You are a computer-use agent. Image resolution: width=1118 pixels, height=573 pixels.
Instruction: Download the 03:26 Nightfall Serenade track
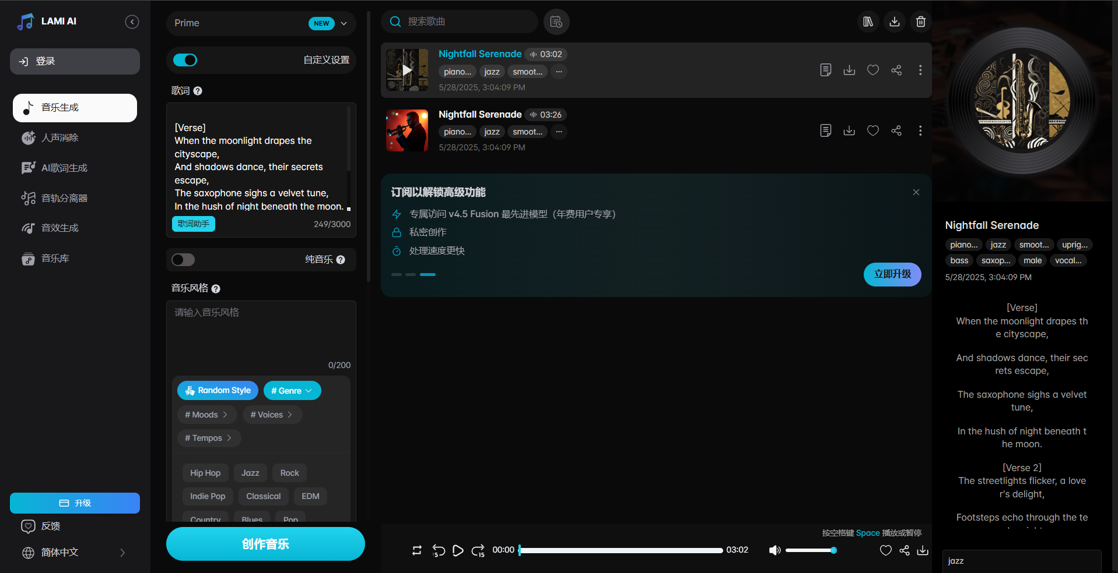point(849,130)
